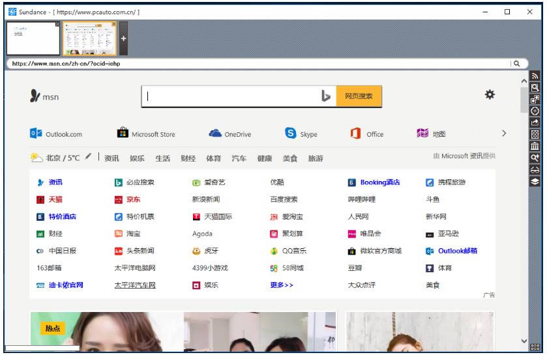Select the 财经 news category tab

coord(188,158)
